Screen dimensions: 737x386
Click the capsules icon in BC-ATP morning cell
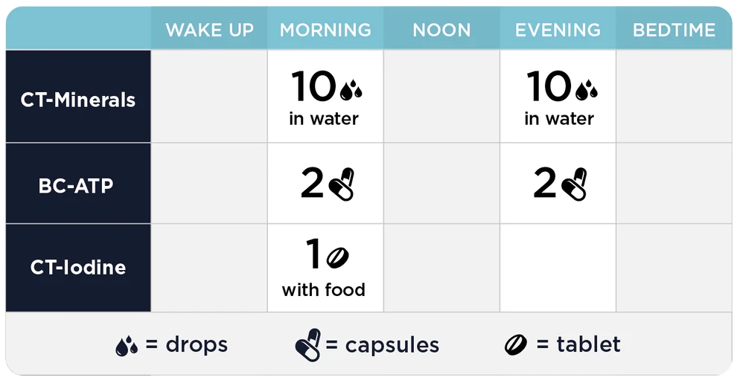tap(341, 184)
